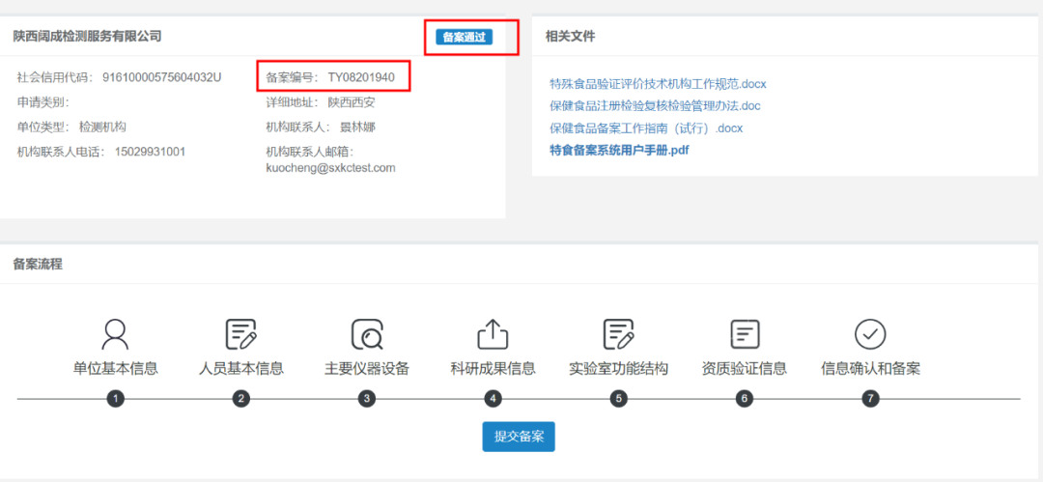
Task: Select the 单位基本信息 step label
Action: tap(116, 369)
